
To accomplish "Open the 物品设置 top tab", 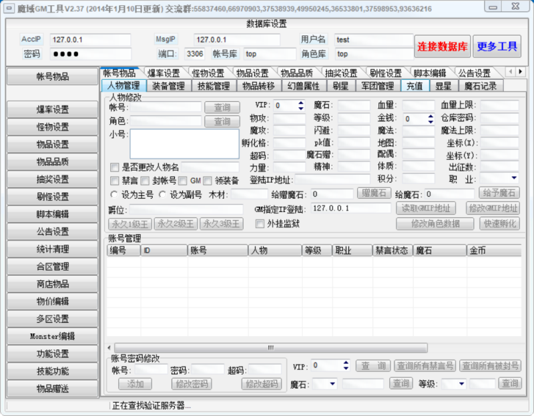I will click(x=252, y=73).
